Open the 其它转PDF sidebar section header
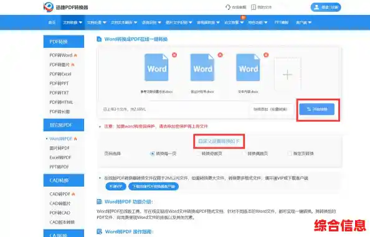The width and height of the screenshot is (370, 237). coord(64,125)
